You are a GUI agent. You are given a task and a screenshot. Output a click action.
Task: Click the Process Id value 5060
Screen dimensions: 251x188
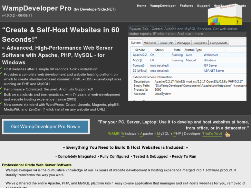coord(158,90)
